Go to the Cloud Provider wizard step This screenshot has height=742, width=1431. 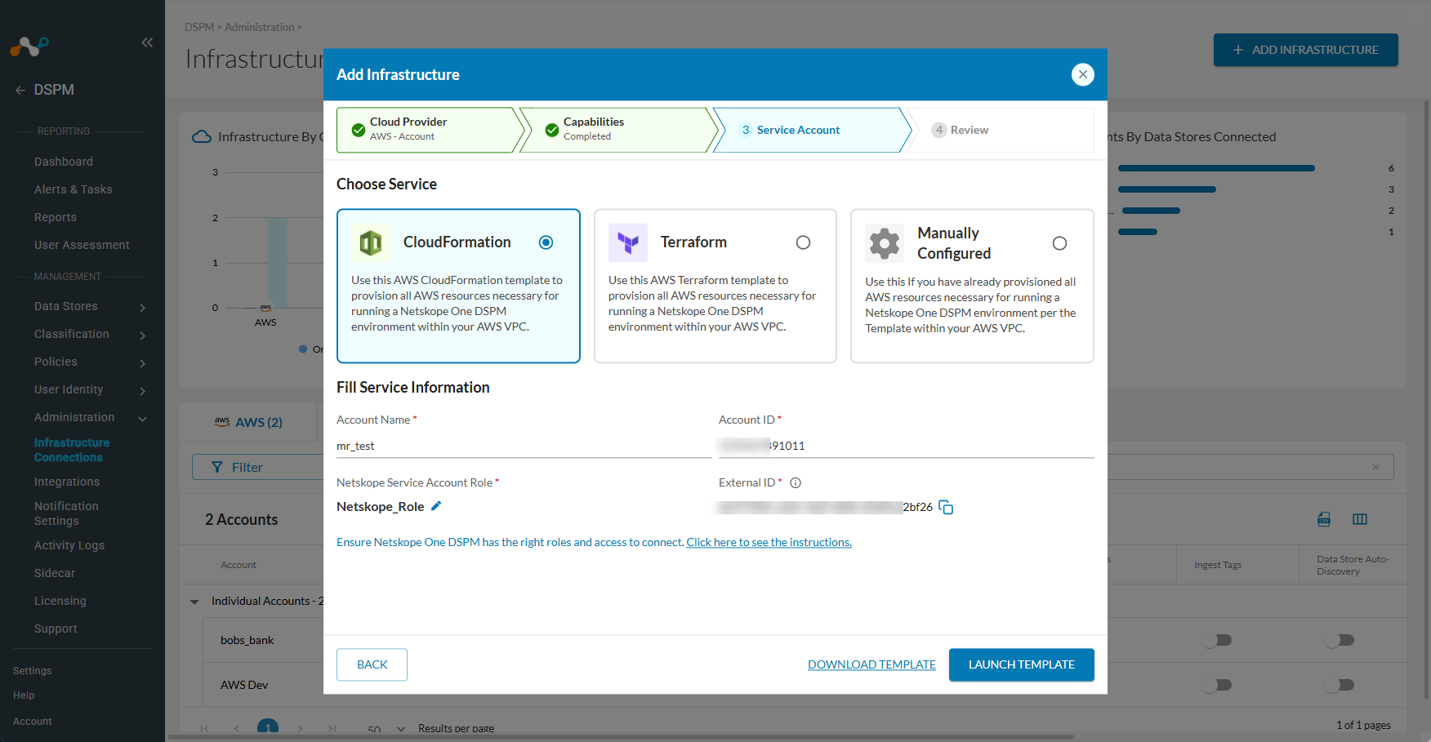(x=425, y=130)
